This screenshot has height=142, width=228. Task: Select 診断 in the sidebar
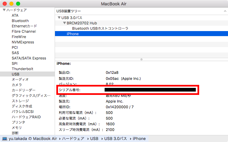(x=15, y=133)
